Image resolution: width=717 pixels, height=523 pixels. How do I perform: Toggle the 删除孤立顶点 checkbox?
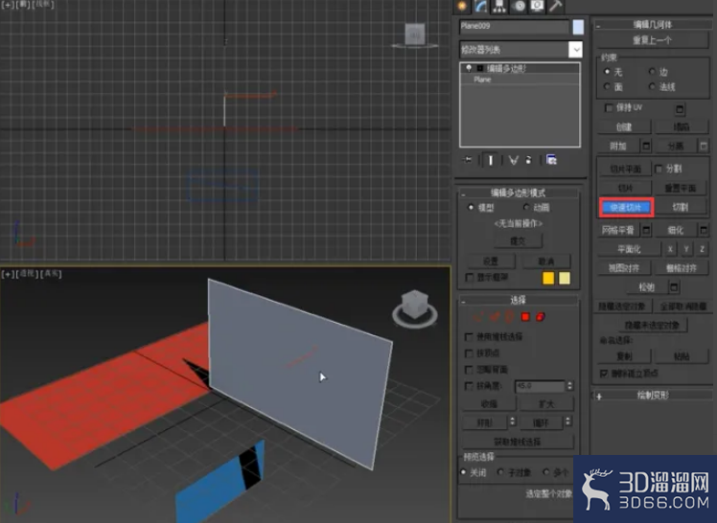click(604, 374)
